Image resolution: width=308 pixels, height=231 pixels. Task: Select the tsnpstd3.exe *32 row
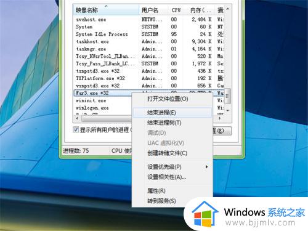point(149,71)
